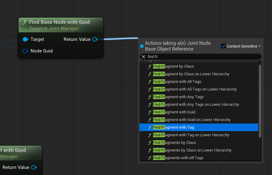
Task: Click into the 'find fr' search field
Action: tap(202, 57)
